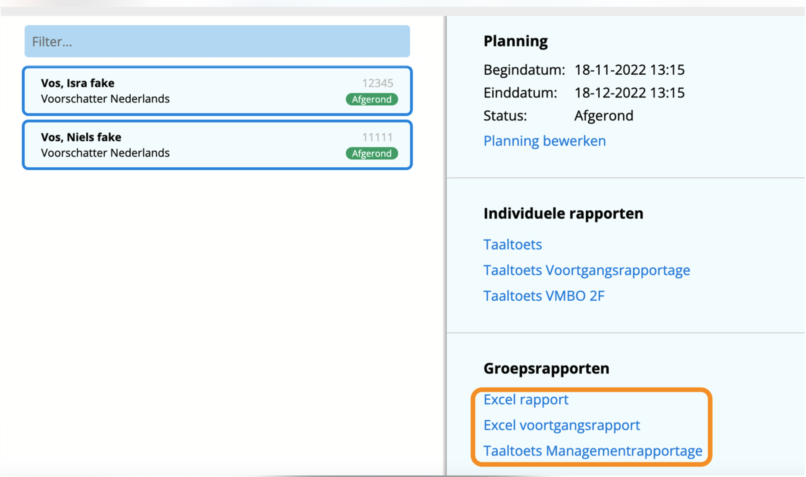Select the Vos, Isra fake student card
The width and height of the screenshot is (806, 477).
217,91
